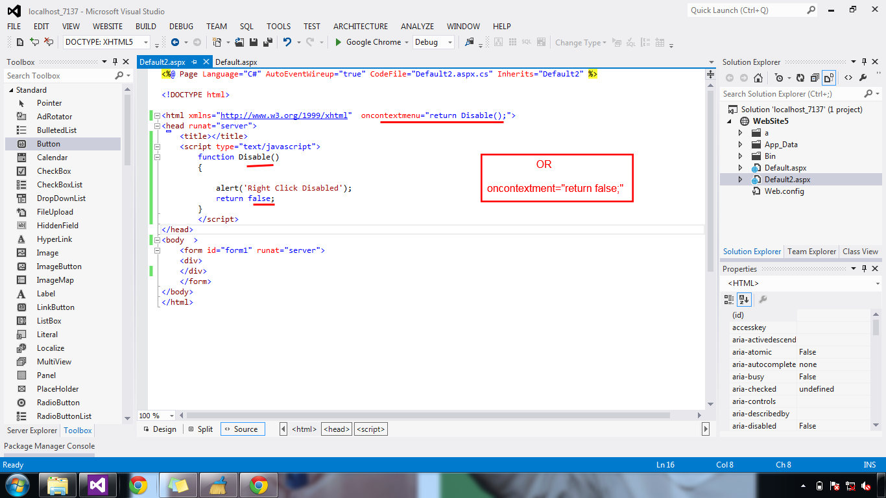Screen dimensions: 886x498
Task: Open the Windows Start menu
Action: [x=18, y=485]
